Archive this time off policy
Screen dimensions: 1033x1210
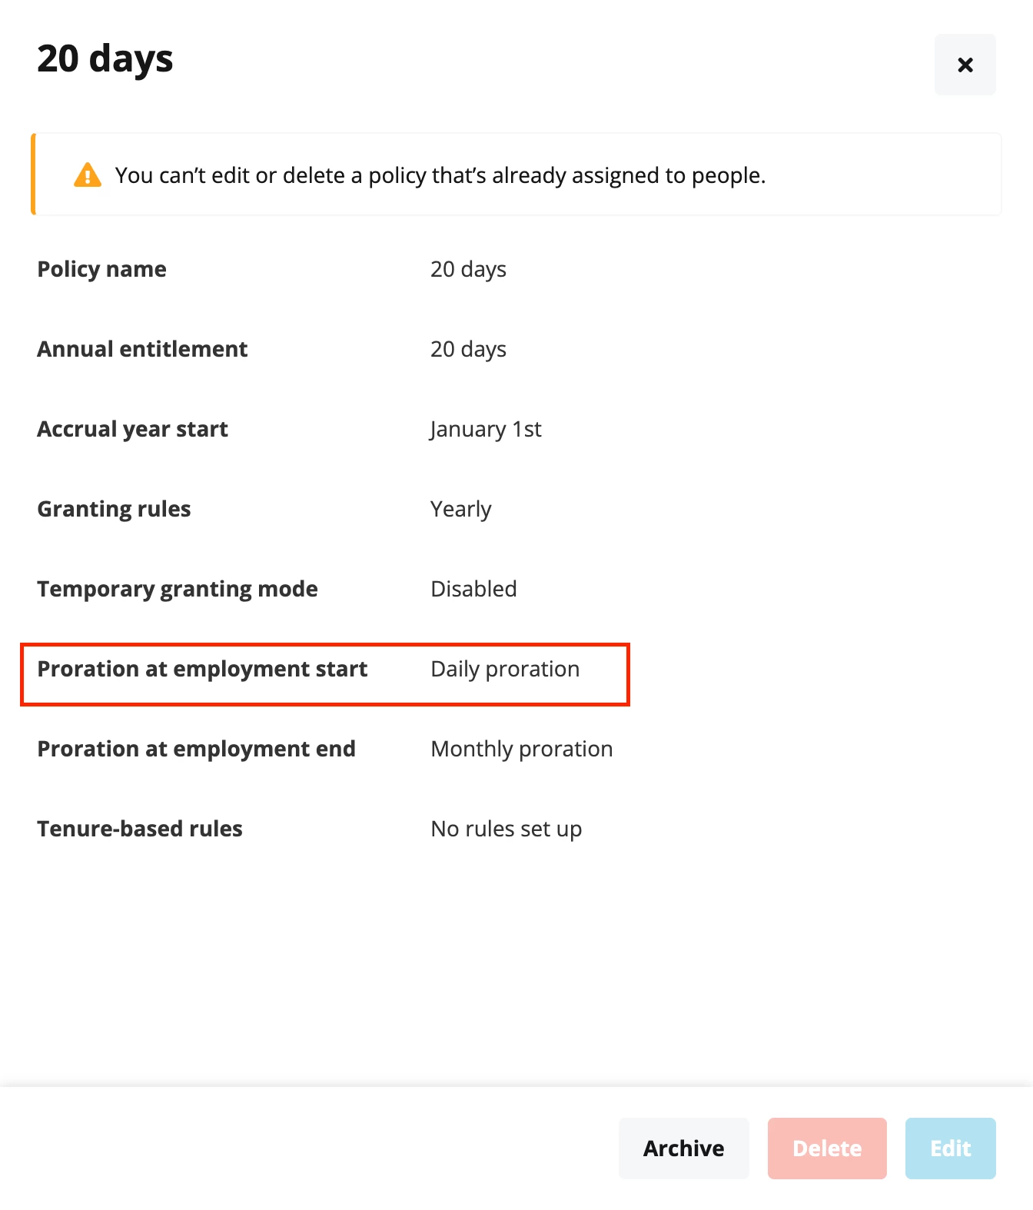point(683,1148)
